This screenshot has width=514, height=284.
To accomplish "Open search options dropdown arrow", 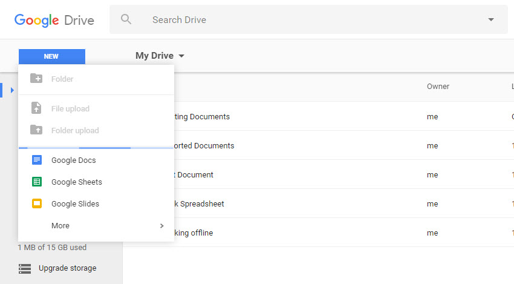I will coord(491,20).
